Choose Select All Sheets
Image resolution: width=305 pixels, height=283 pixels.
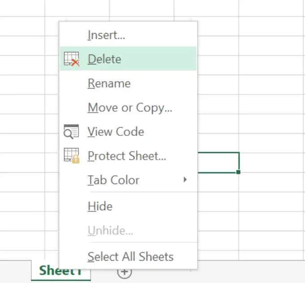pos(130,257)
